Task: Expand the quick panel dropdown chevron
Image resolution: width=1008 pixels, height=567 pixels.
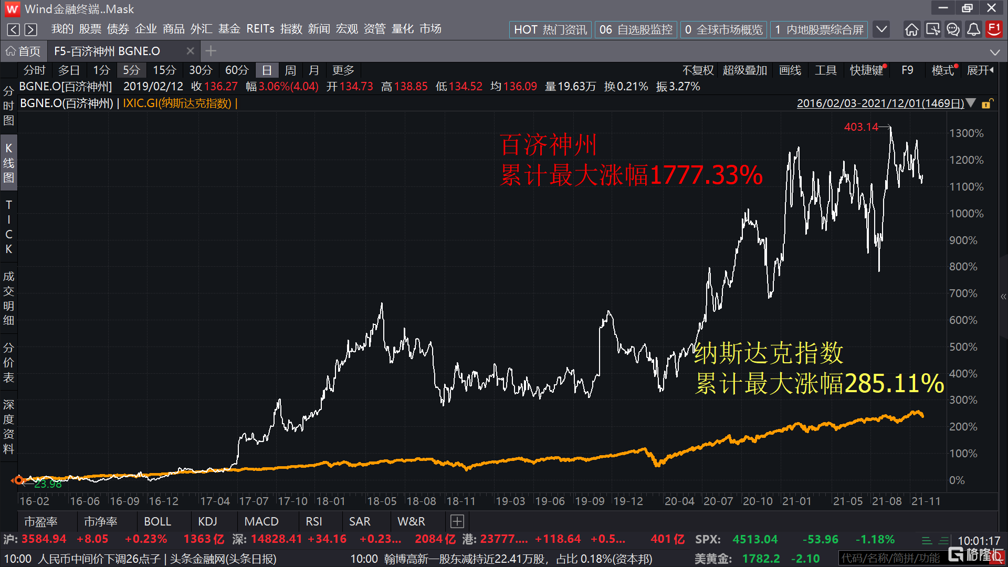Action: [881, 29]
